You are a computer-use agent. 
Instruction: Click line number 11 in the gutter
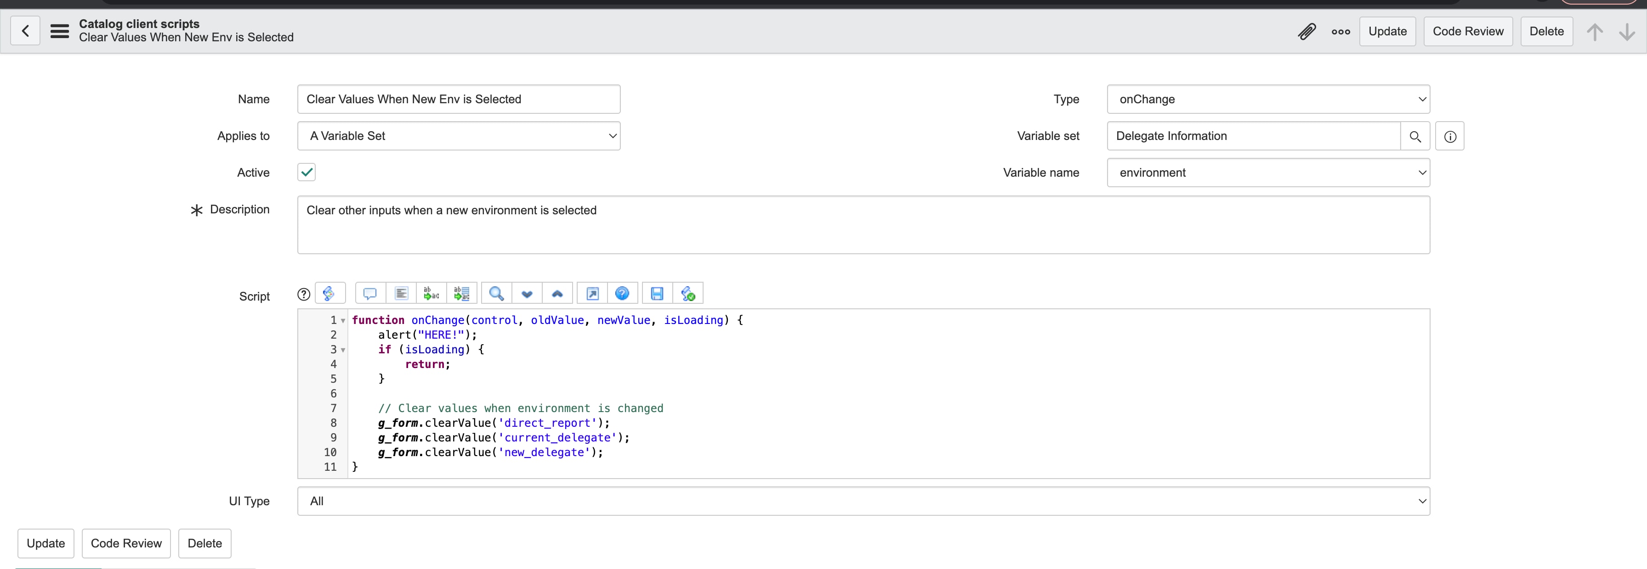pos(330,467)
